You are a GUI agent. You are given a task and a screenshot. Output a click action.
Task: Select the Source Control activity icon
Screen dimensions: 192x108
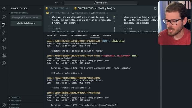(4, 25)
